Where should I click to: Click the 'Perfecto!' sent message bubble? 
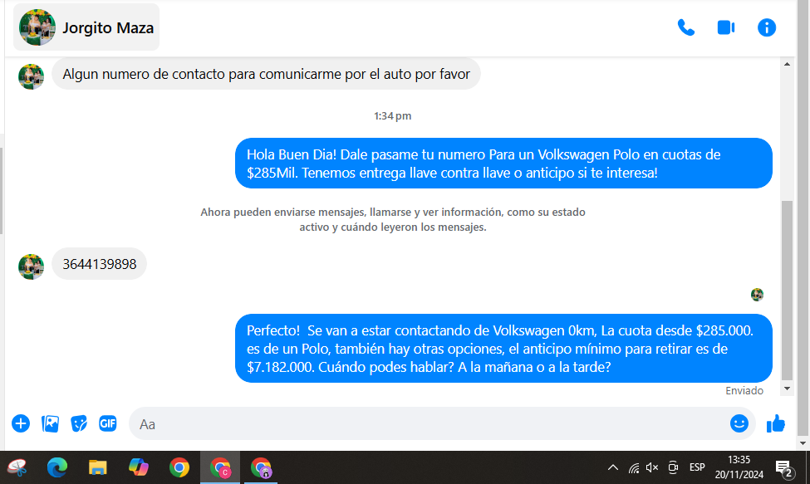(503, 349)
